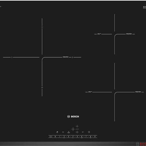The height and width of the screenshot is (146, 146).
Task: Click the lower right zone's induction label
Action: click(x=138, y=92)
